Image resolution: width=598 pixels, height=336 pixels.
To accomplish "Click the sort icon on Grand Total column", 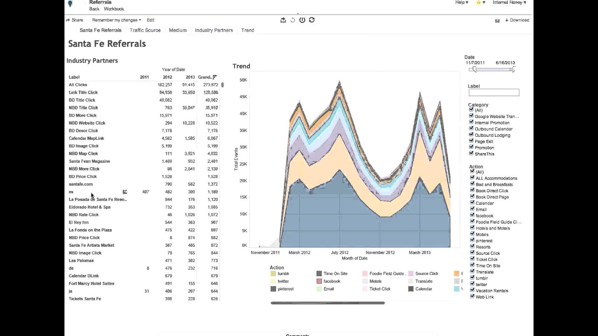I will click(x=214, y=77).
